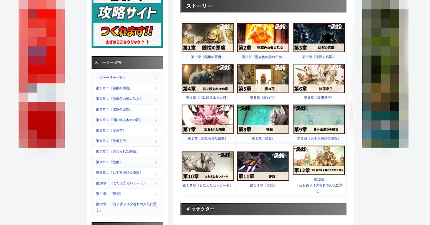Open the 第3章 沈黙の宮殿 thumbnail image
The width and height of the screenshot is (430, 225).
319,38
